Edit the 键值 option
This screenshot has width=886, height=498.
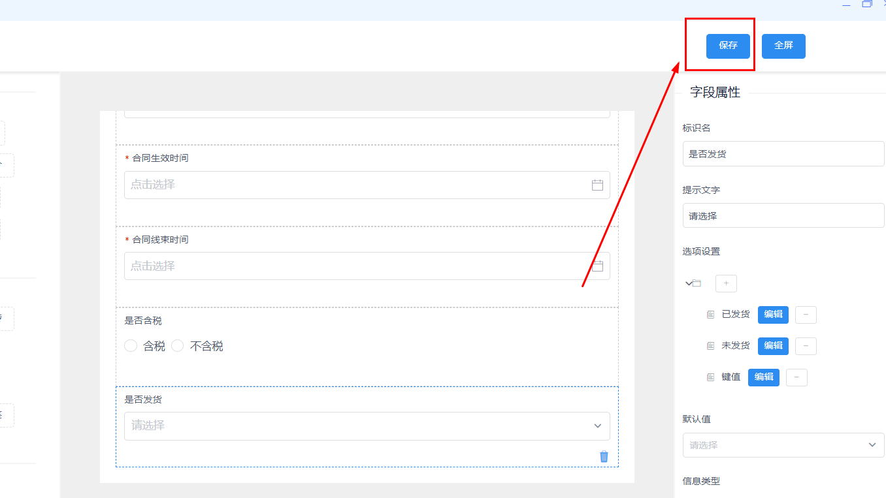(x=764, y=377)
